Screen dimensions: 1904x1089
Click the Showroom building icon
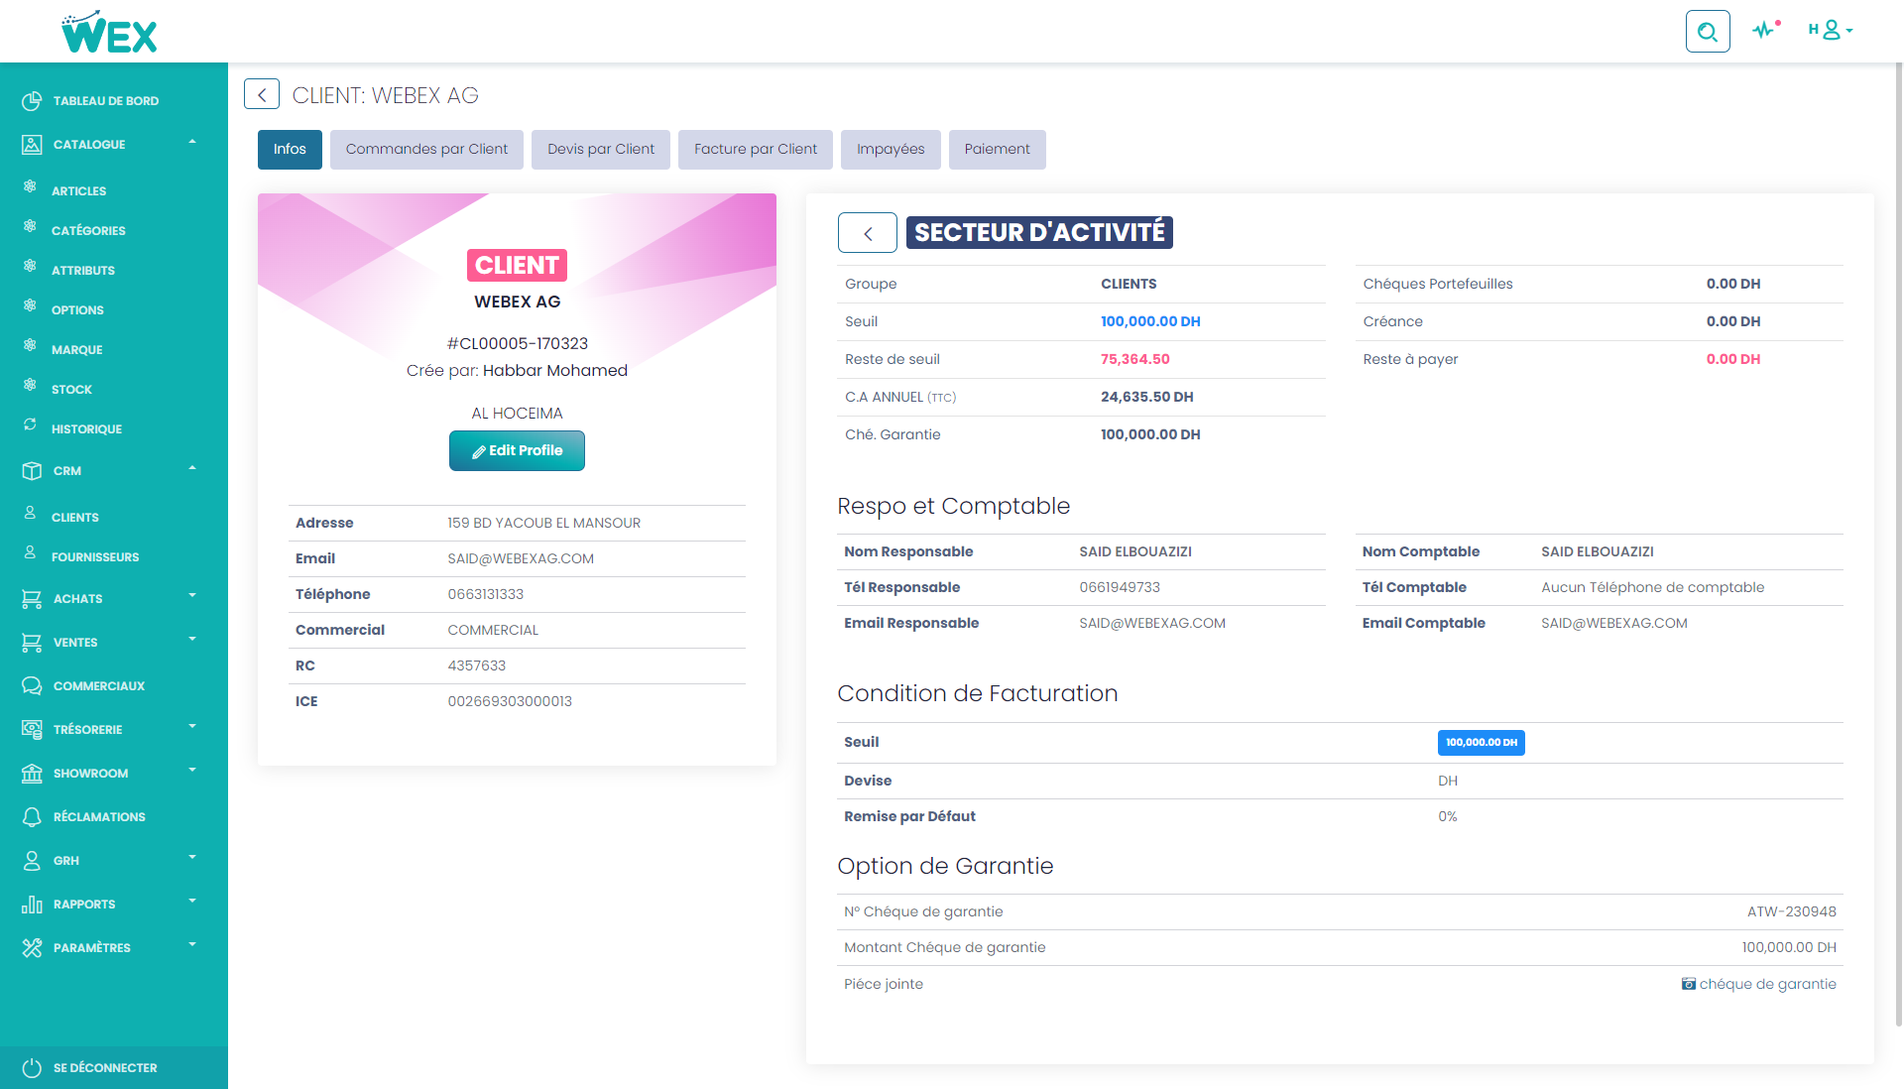point(32,774)
